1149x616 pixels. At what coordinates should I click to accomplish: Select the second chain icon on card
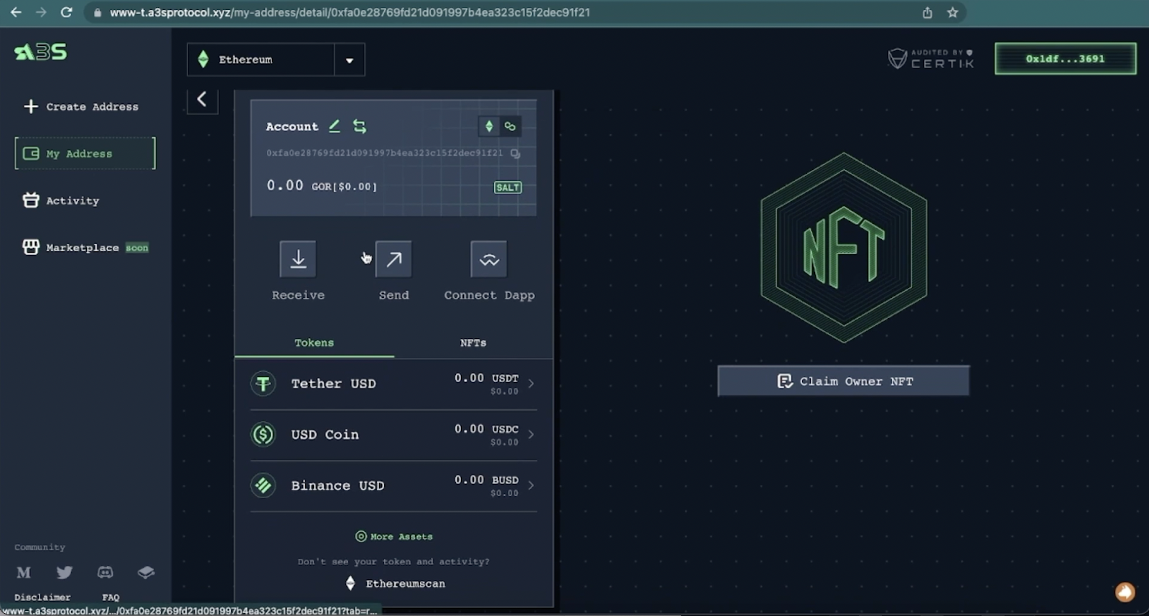coord(510,126)
